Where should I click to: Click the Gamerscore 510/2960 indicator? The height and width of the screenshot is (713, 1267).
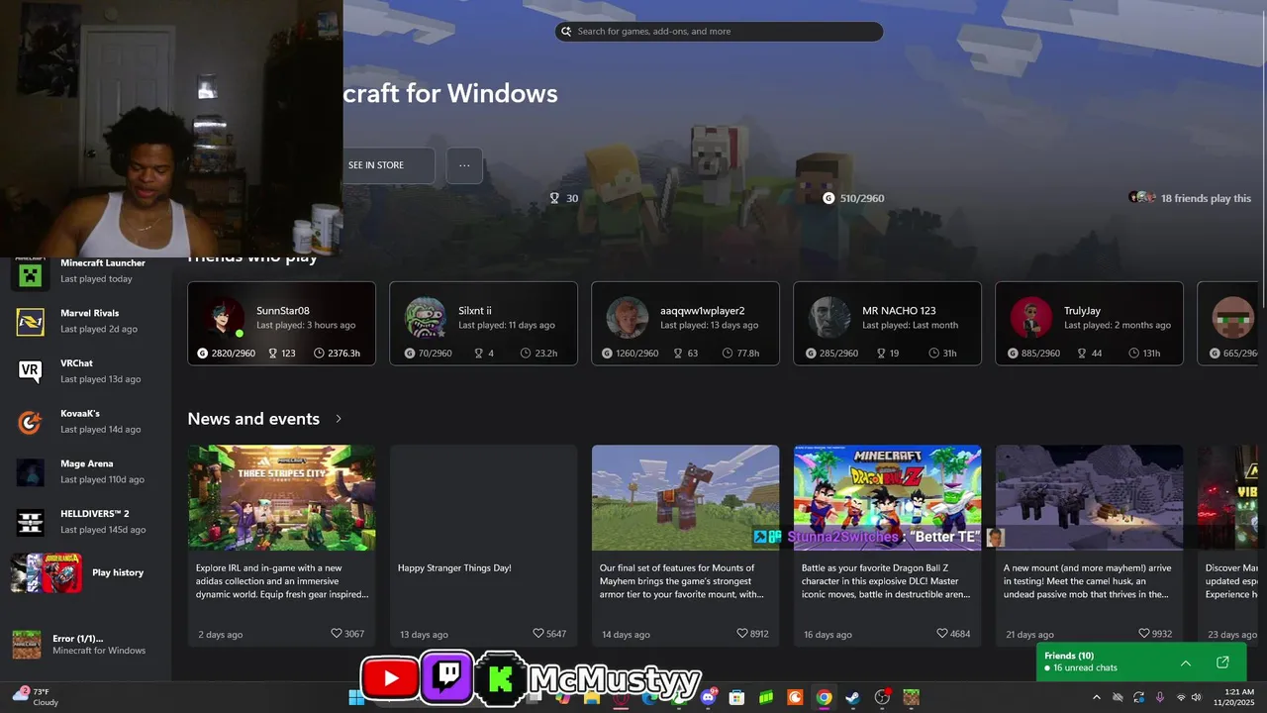(x=853, y=198)
